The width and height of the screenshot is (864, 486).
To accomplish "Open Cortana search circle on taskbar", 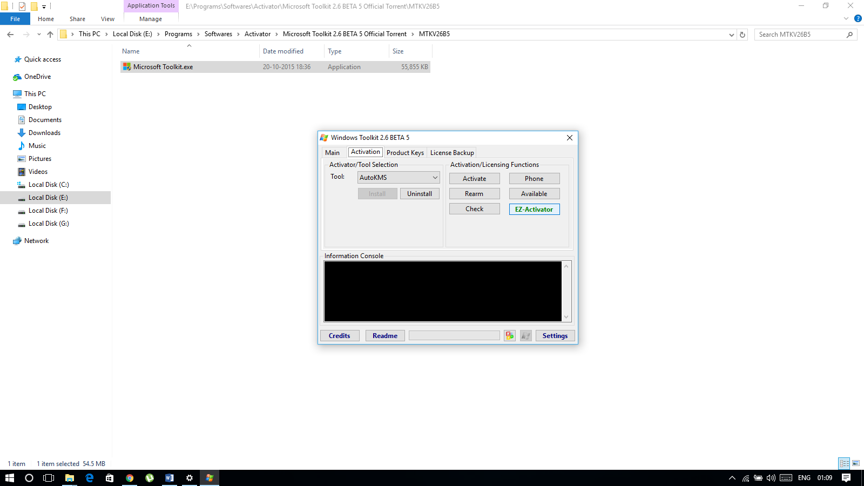I will coord(29,478).
